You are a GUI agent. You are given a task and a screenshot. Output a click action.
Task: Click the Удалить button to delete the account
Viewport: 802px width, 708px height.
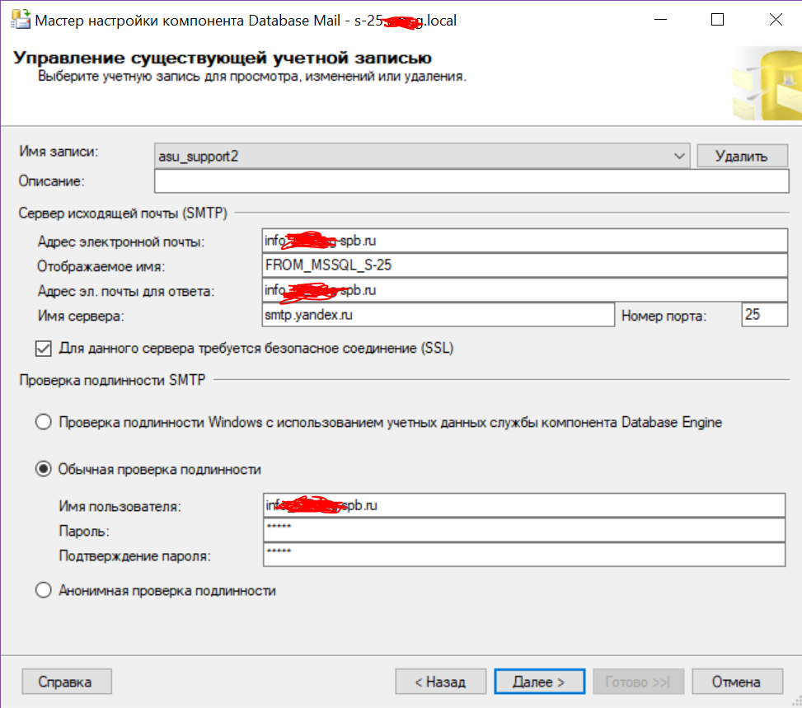pos(742,156)
